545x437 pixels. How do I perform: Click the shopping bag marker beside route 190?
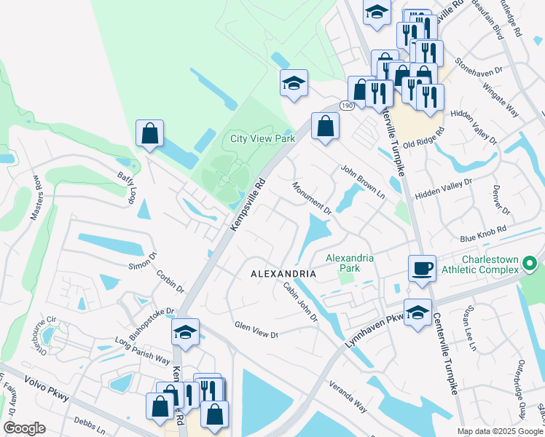(x=326, y=127)
